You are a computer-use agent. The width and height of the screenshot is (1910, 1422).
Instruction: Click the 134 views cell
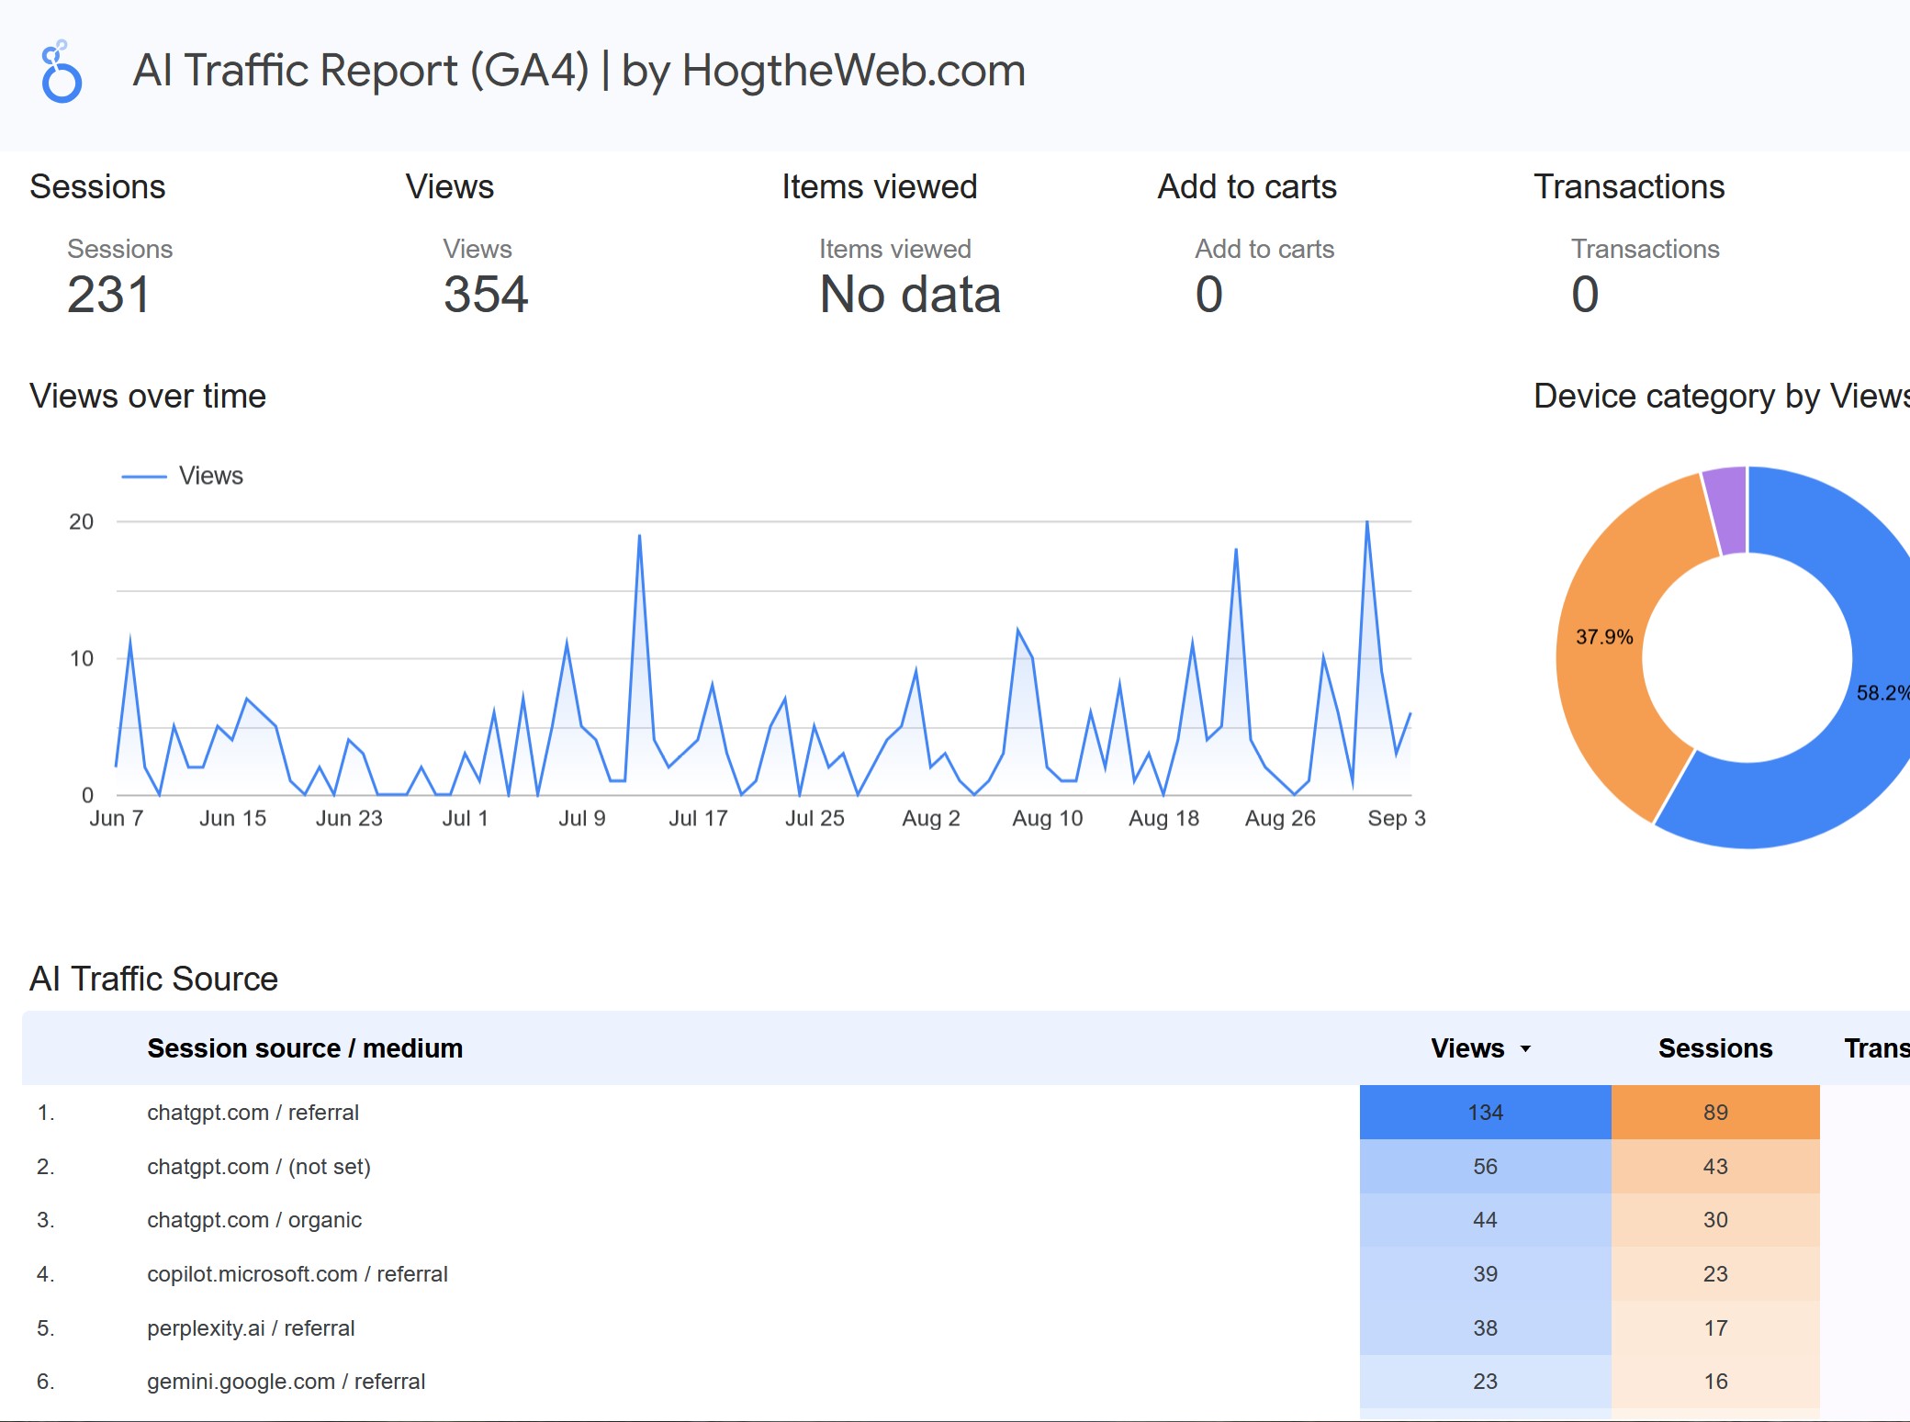1486,1113
